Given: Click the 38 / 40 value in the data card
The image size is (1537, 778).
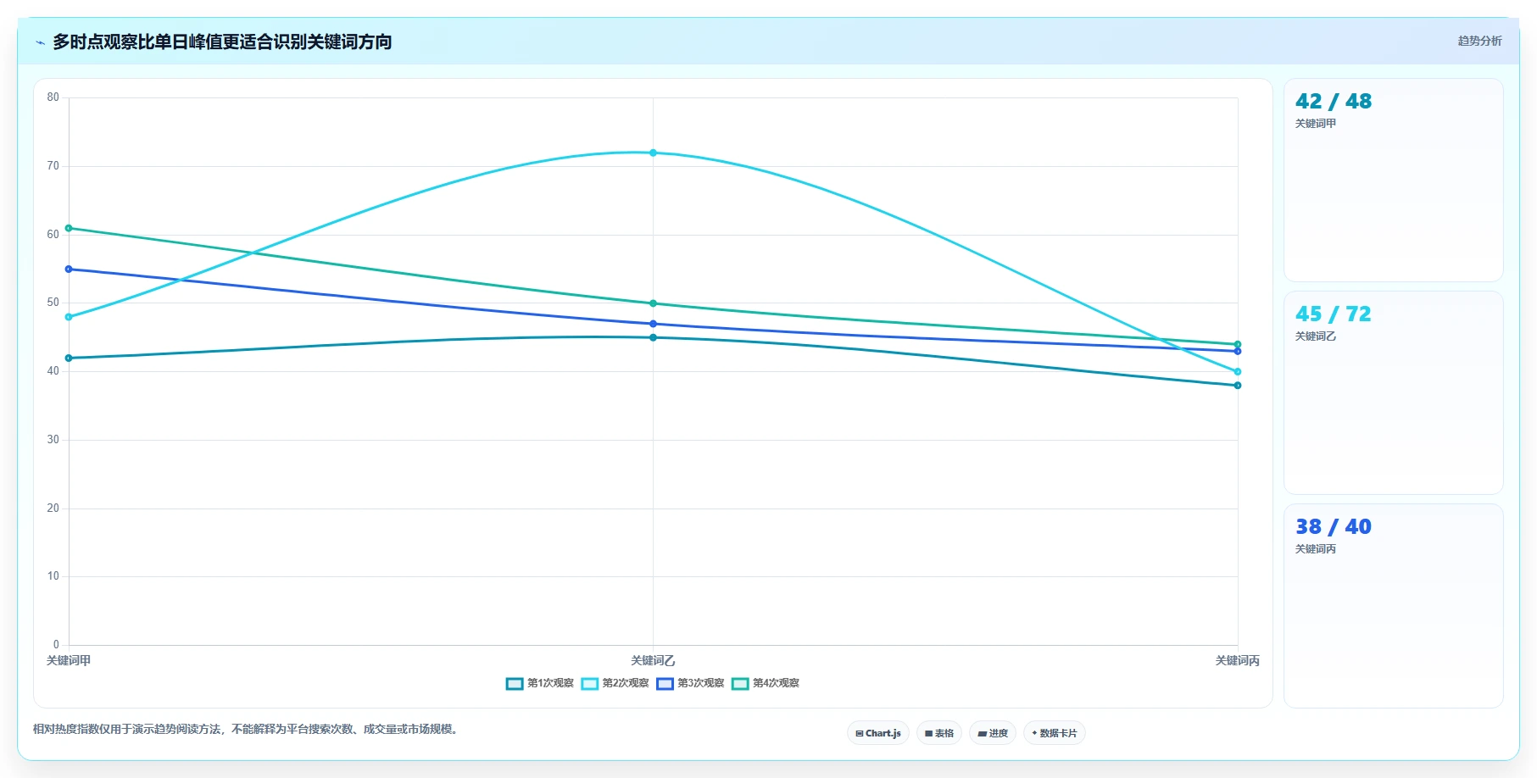Looking at the screenshot, I should [1334, 527].
